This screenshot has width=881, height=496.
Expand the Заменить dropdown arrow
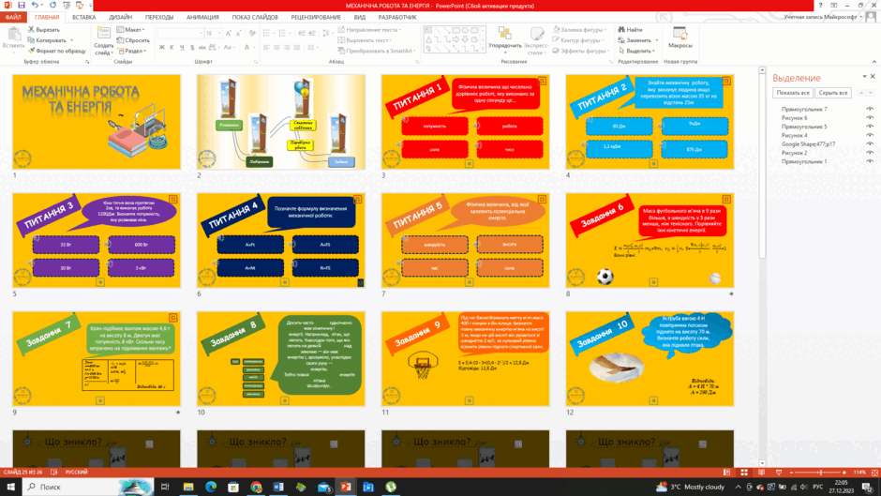click(656, 40)
